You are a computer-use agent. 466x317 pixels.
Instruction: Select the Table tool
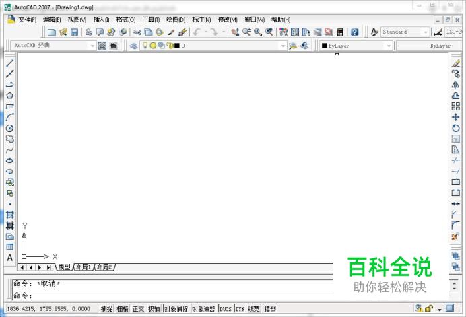10,247
